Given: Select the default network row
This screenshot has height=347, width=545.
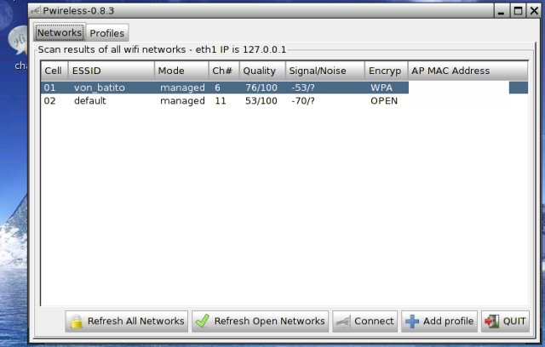Looking at the screenshot, I should [x=284, y=100].
